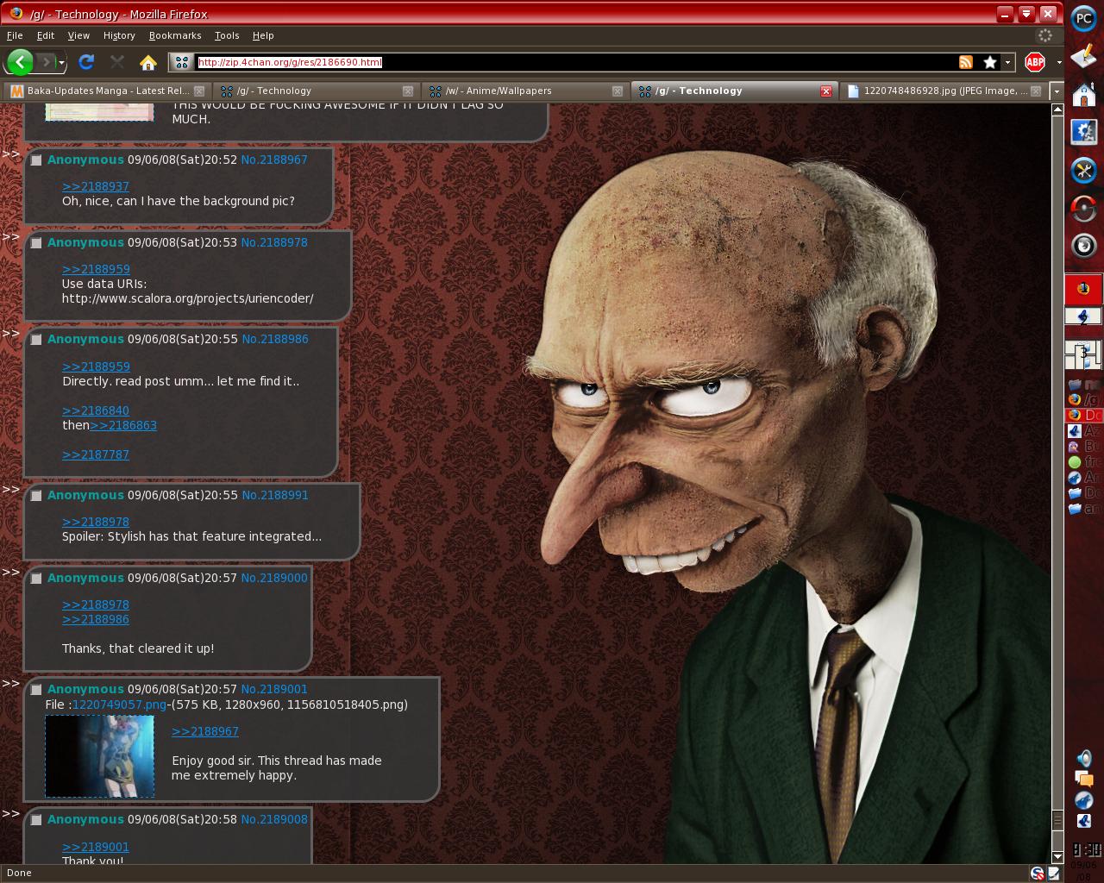The image size is (1104, 883).
Task: Click the vertical scrollbar thumb near the bottom
Action: [x=1057, y=819]
